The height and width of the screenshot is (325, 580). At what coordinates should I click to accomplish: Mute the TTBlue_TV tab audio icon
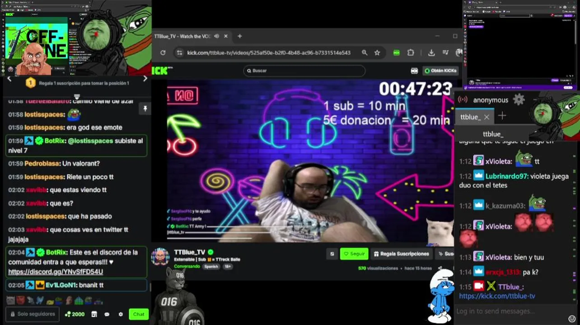216,36
